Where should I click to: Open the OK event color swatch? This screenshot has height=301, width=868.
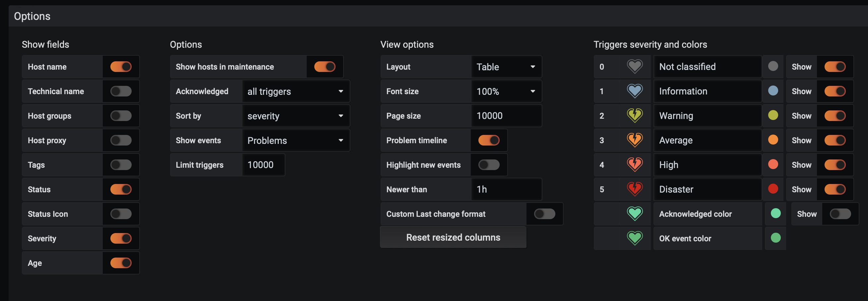[776, 238]
